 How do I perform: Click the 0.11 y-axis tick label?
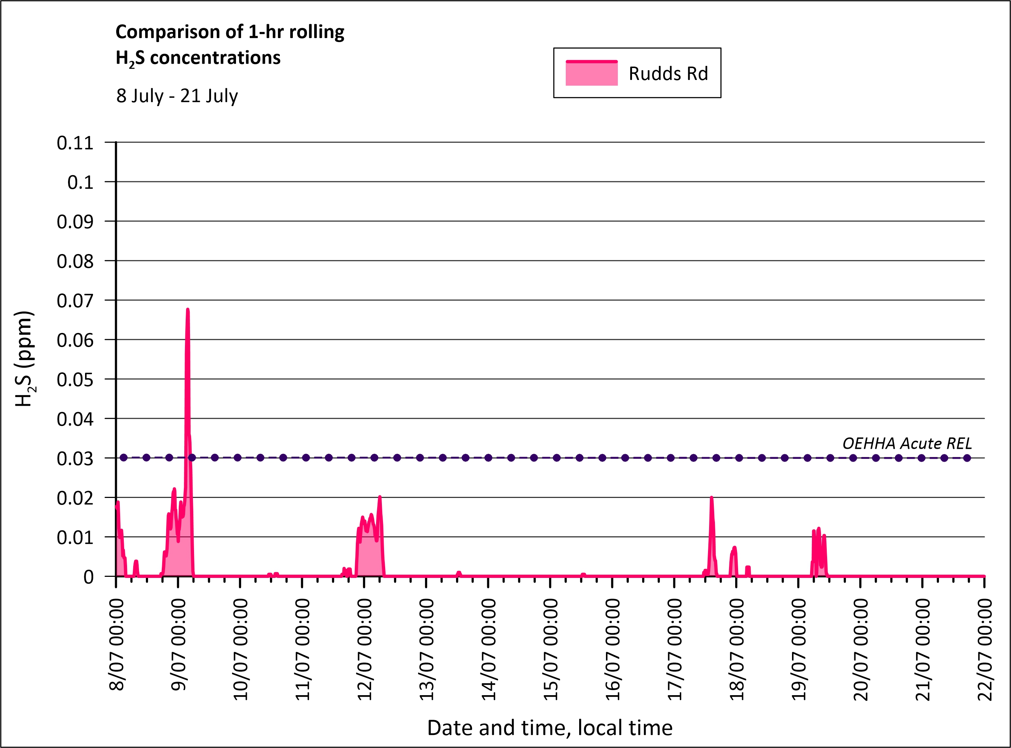pyautogui.click(x=75, y=143)
